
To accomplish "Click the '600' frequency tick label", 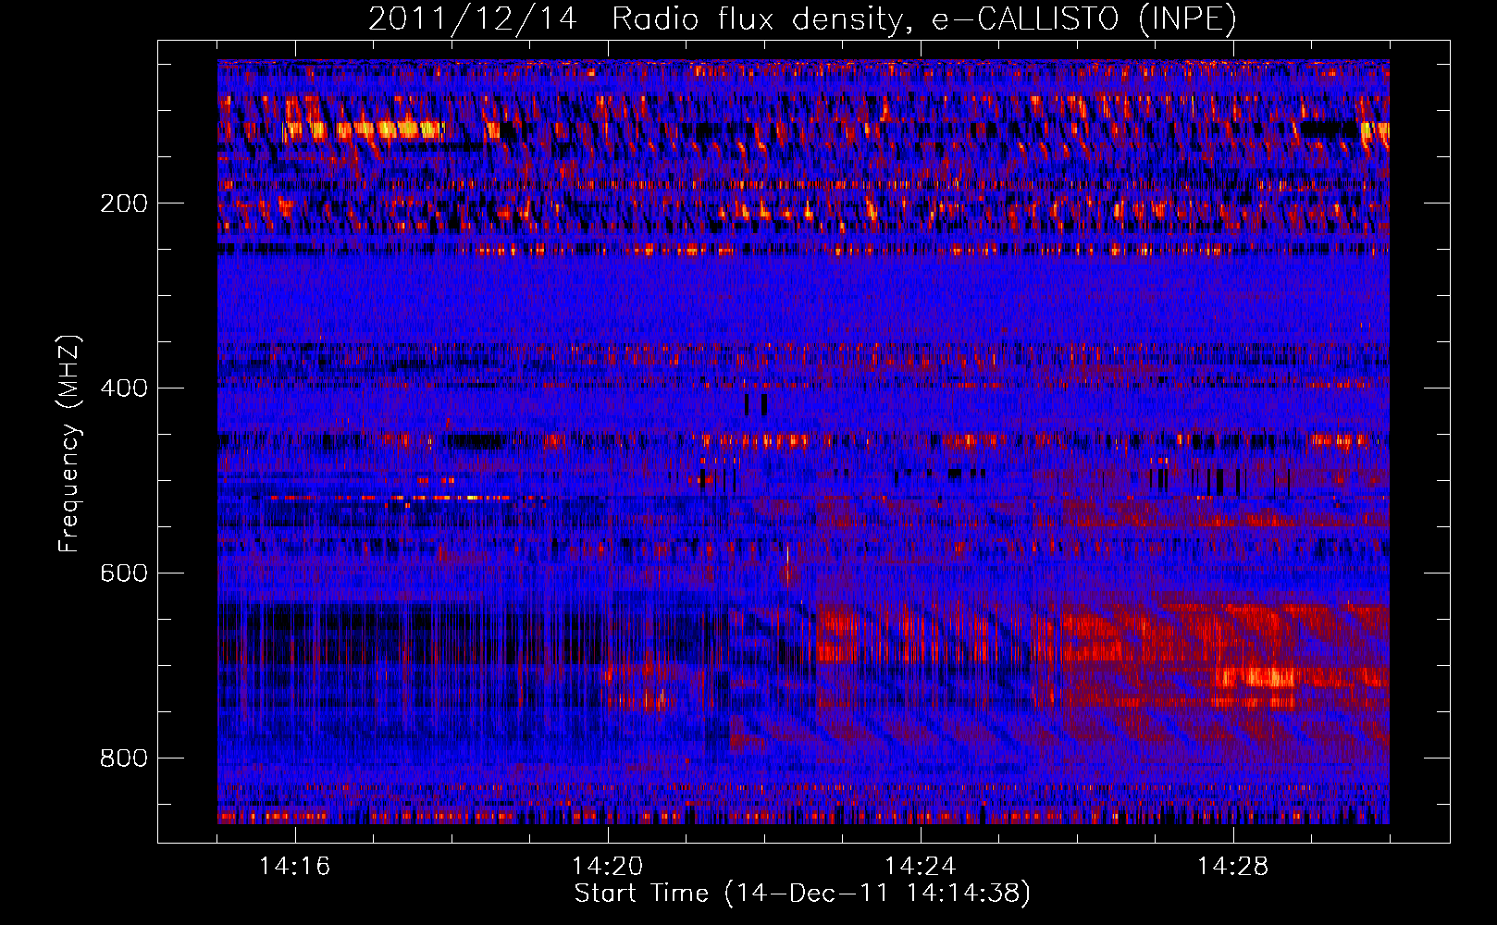I will (x=123, y=573).
